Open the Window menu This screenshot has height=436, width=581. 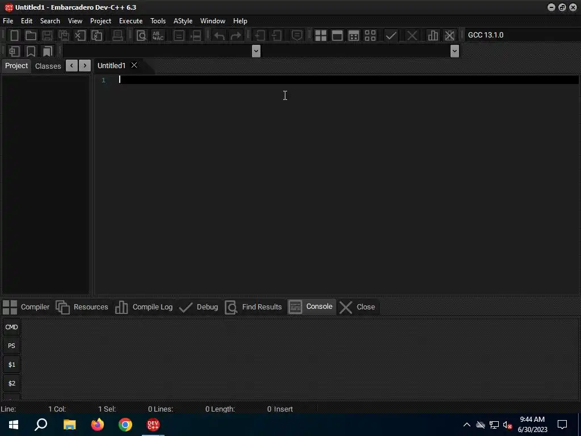point(213,21)
